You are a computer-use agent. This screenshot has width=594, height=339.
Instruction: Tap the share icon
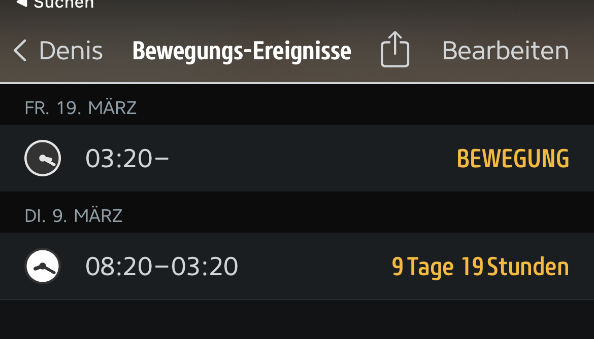point(395,50)
